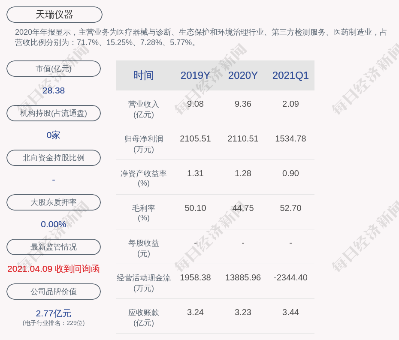This screenshot has height=340, width=399.
Task: Select the 最新监管情况 label pill
Action: tap(54, 247)
